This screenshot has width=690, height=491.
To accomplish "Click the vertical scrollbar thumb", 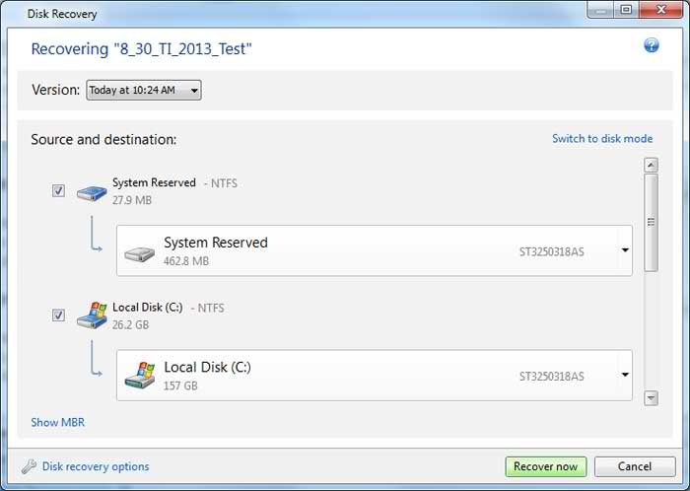I will click(x=651, y=223).
